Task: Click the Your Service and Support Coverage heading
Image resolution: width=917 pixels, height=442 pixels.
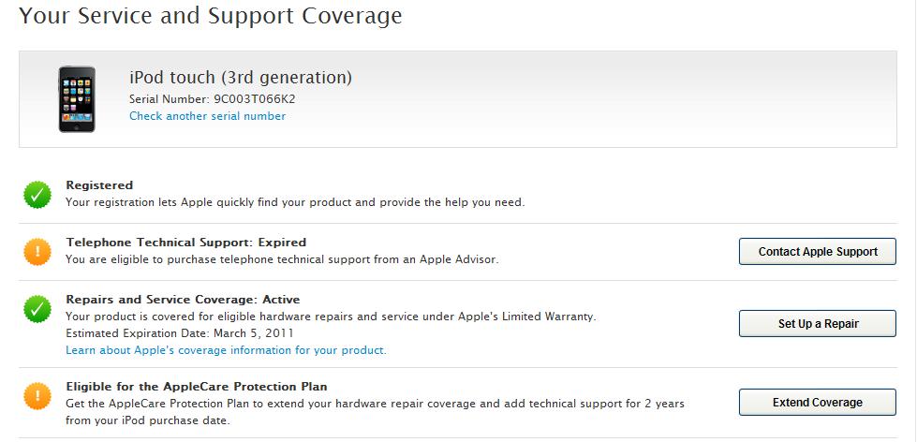Action: tap(211, 16)
